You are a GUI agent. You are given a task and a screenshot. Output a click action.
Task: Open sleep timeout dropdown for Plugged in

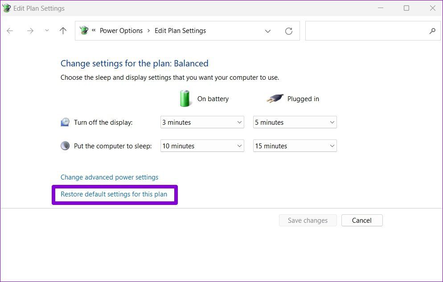(x=295, y=146)
